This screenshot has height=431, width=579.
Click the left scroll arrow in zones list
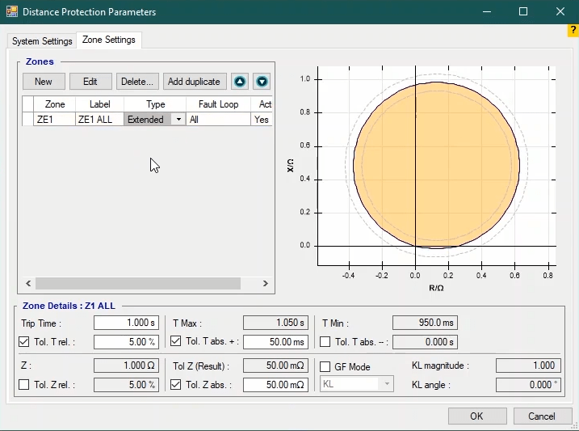[x=28, y=284]
